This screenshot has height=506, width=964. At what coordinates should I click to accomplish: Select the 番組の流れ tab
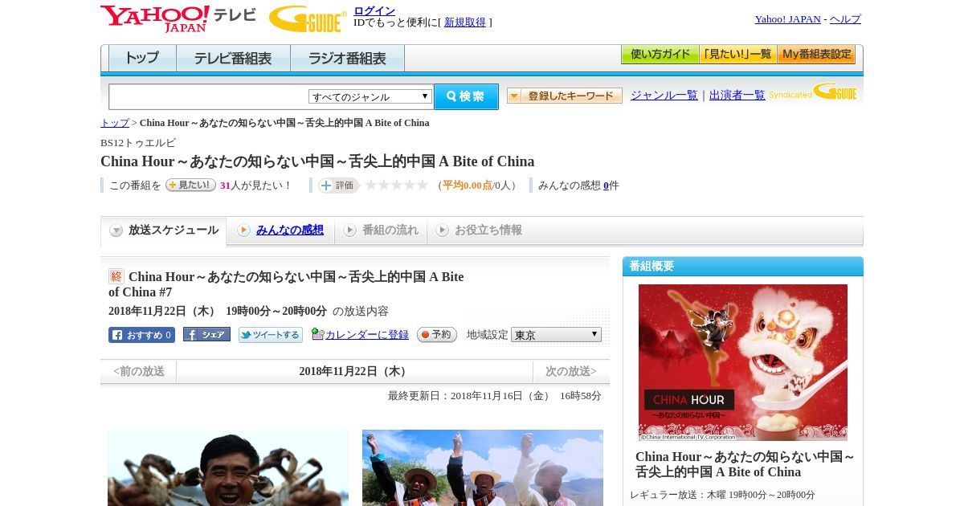click(x=381, y=231)
